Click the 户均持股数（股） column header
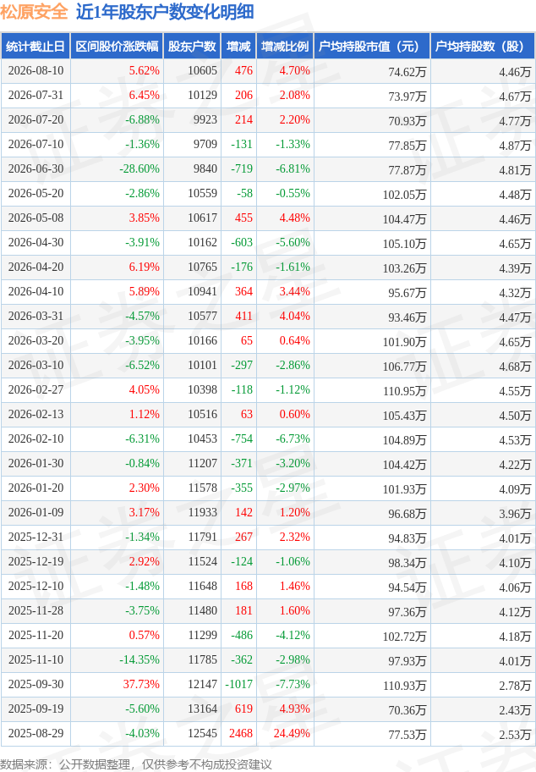The height and width of the screenshot is (772, 536). 483,47
